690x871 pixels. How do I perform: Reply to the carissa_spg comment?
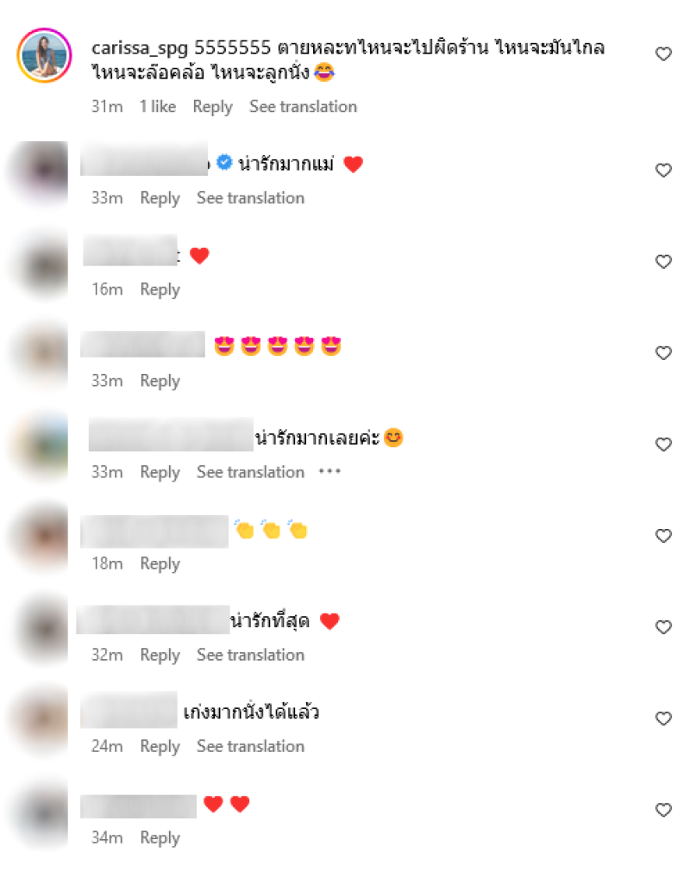click(x=212, y=107)
